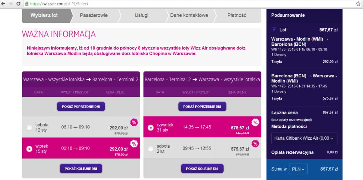Image resolution: width=363 pixels, height=180 pixels.
Task: Click discount badge on sobota 12 sty flight
Action: pos(134,122)
